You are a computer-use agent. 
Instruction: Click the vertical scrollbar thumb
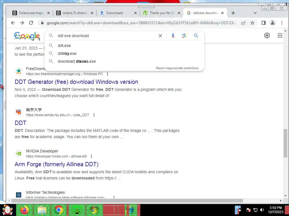point(285,143)
